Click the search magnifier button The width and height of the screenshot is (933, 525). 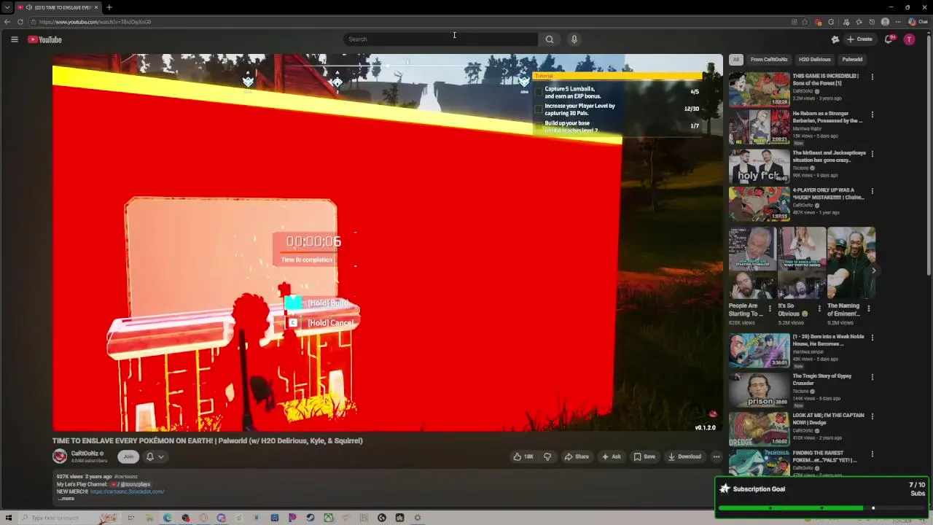550,39
